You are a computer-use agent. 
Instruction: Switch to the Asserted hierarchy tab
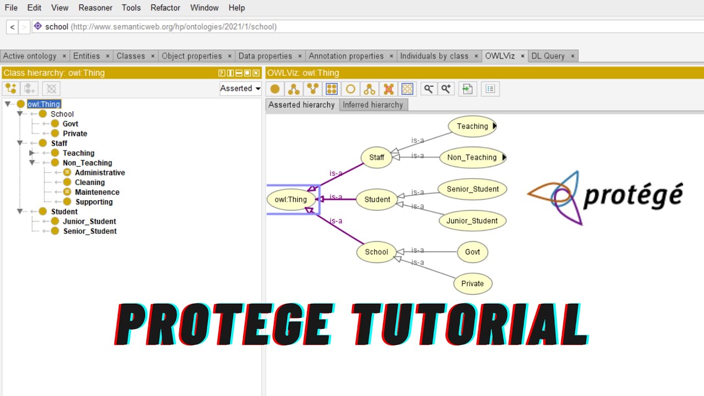pos(301,105)
